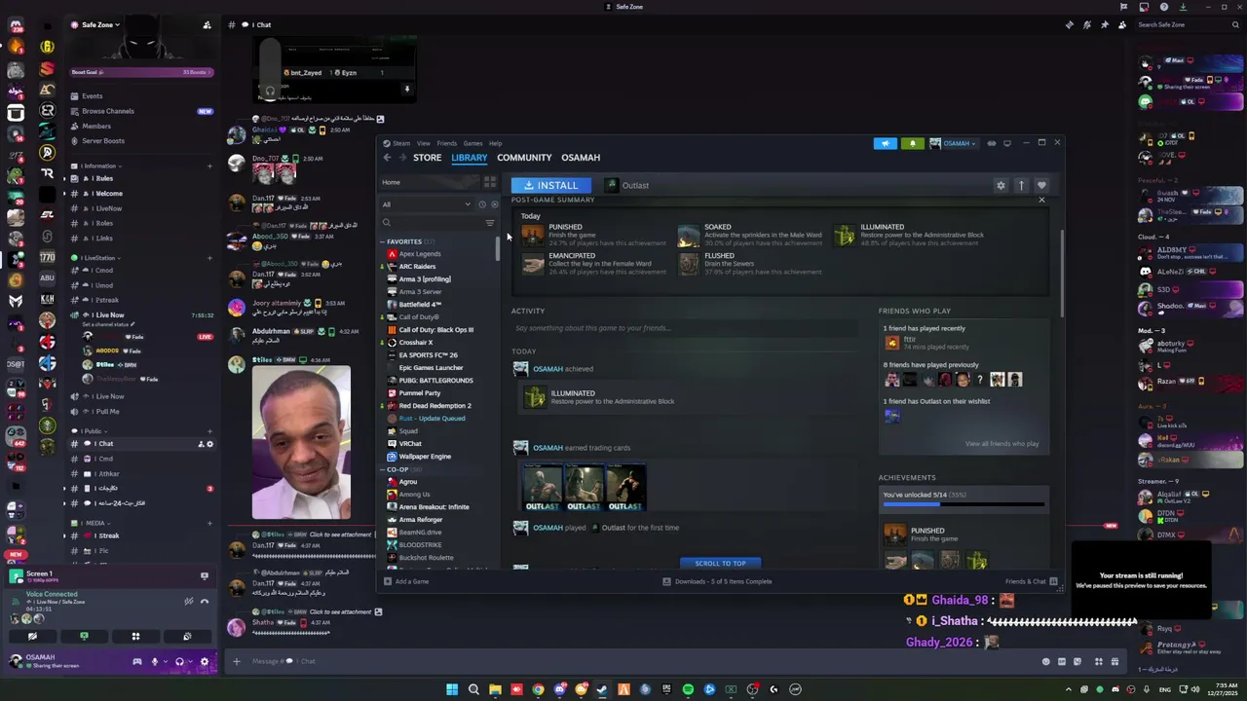
Task: Toggle Discord microphone mute
Action: click(154, 662)
